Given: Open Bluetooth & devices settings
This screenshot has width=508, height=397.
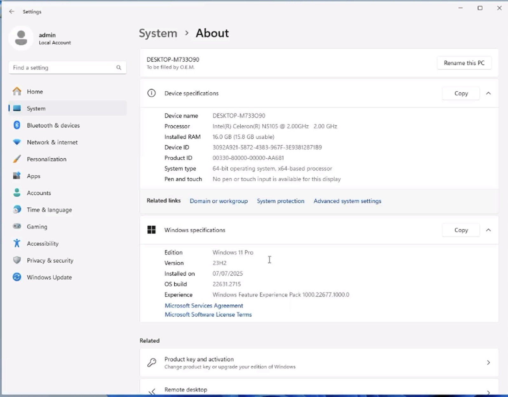Looking at the screenshot, I should click(68, 125).
